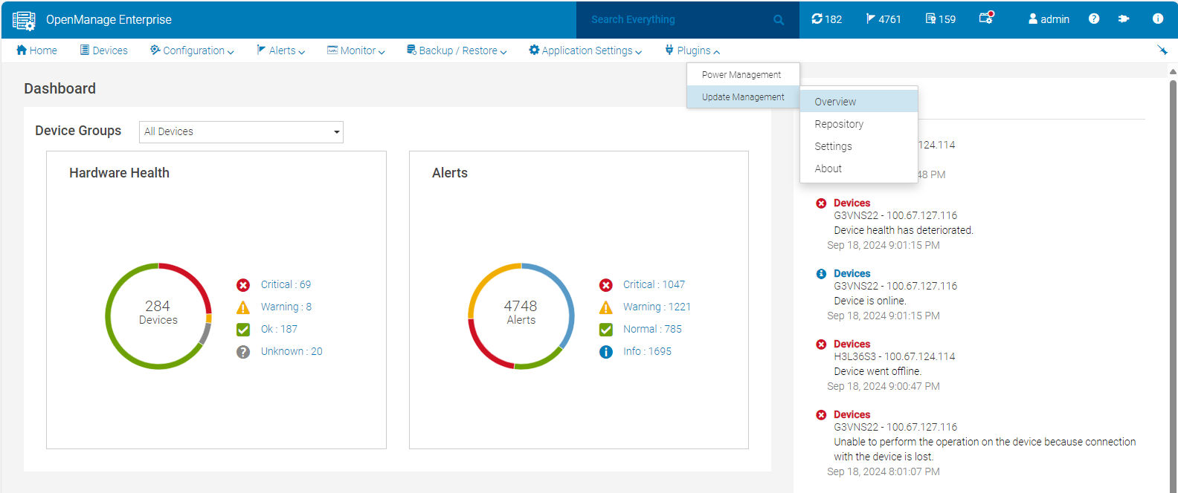Click the help question mark icon
1178x493 pixels.
point(1093,19)
